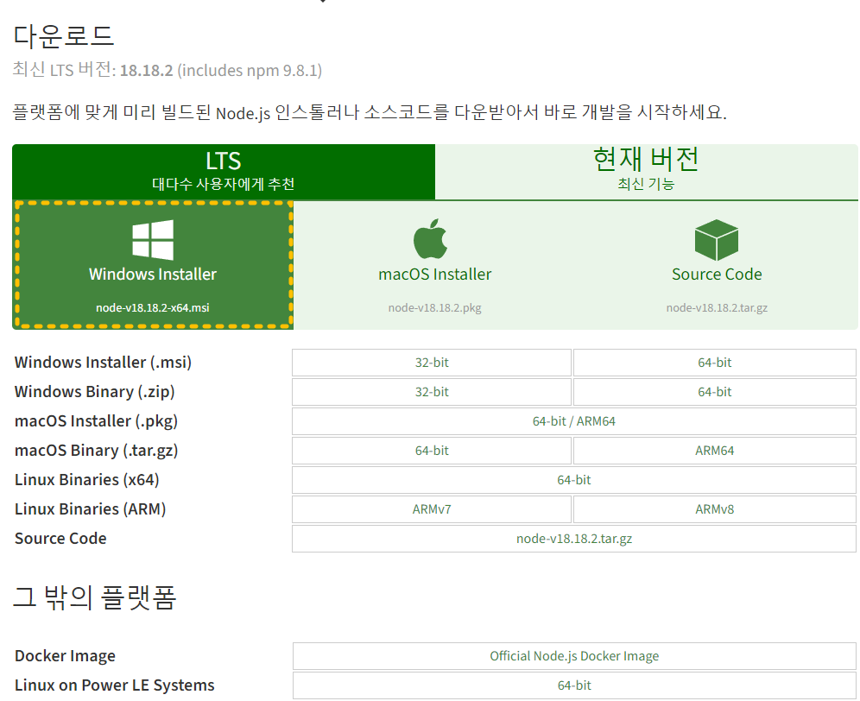
Task: Open Official Node.js Docker Image link
Action: point(574,656)
